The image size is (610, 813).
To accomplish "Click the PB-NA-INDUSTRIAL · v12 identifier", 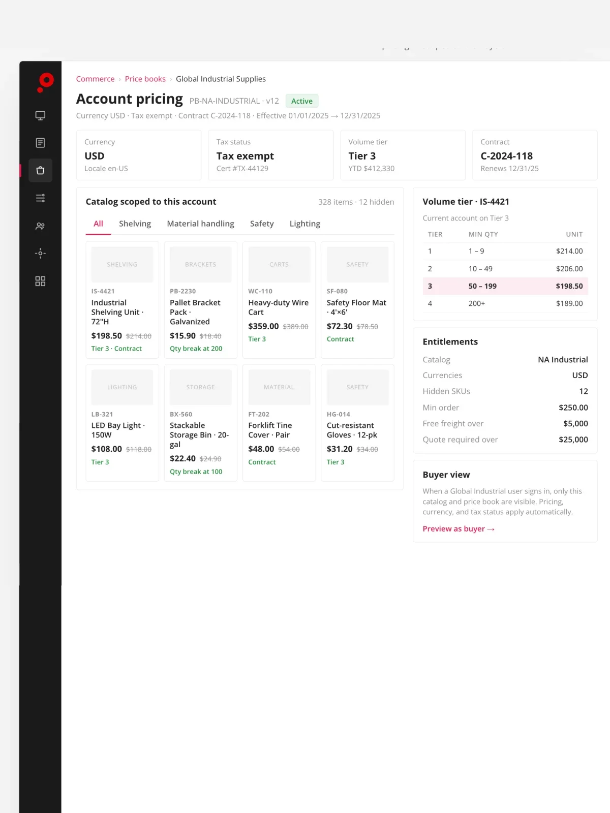I will [x=234, y=101].
